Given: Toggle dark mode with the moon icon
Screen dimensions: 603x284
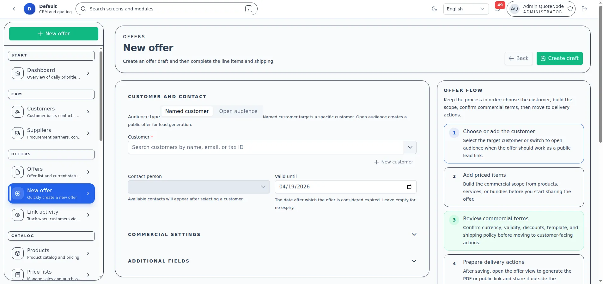Looking at the screenshot, I should (434, 9).
